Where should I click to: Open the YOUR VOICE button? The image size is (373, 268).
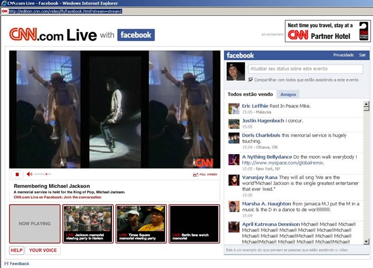[43, 250]
